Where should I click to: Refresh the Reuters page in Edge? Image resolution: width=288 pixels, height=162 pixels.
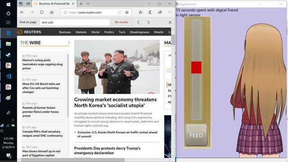click(x=42, y=12)
